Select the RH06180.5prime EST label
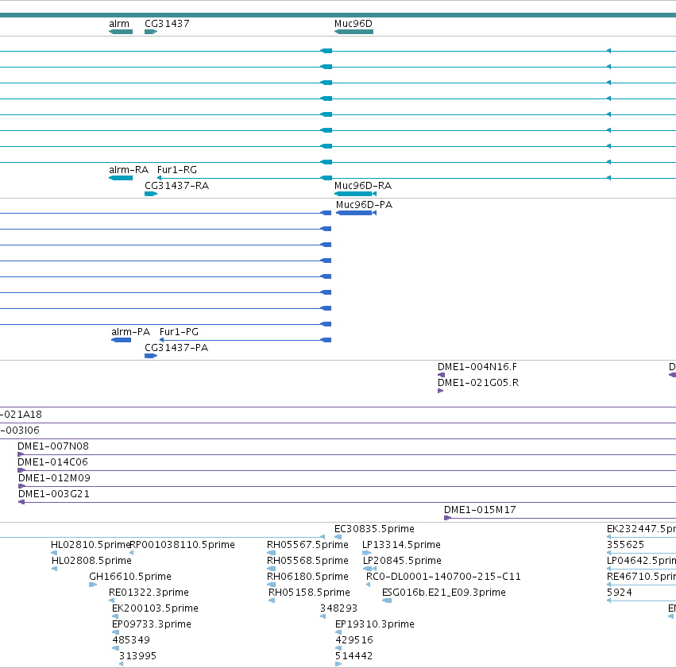 point(307,577)
